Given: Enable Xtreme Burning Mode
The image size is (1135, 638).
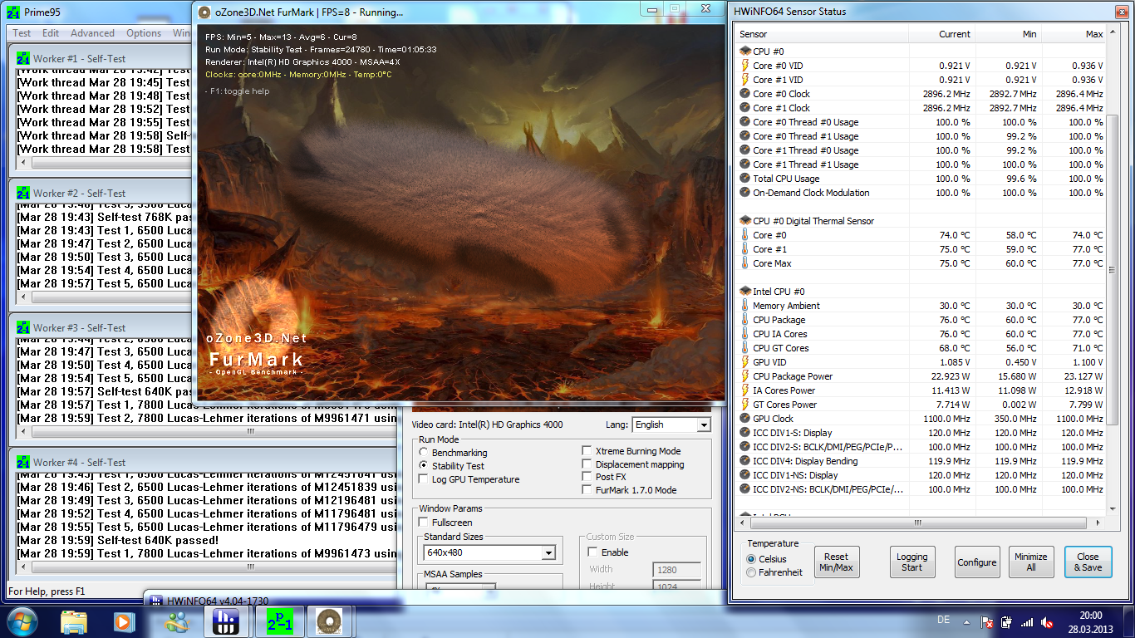Looking at the screenshot, I should point(587,451).
